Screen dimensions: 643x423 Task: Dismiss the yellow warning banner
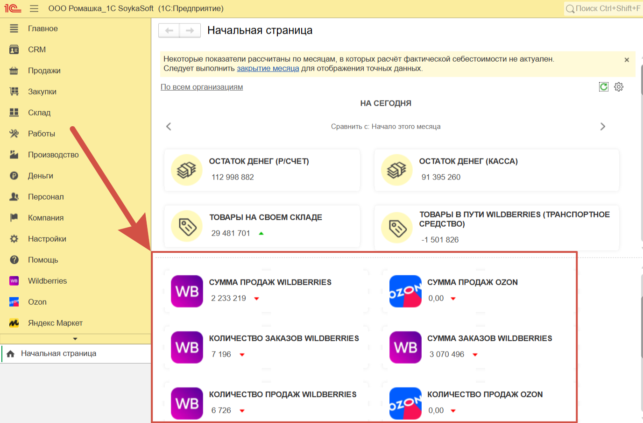click(627, 60)
